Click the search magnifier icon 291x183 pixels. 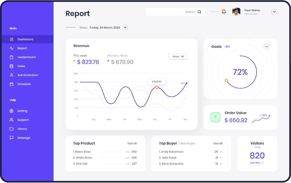pyautogui.click(x=200, y=12)
